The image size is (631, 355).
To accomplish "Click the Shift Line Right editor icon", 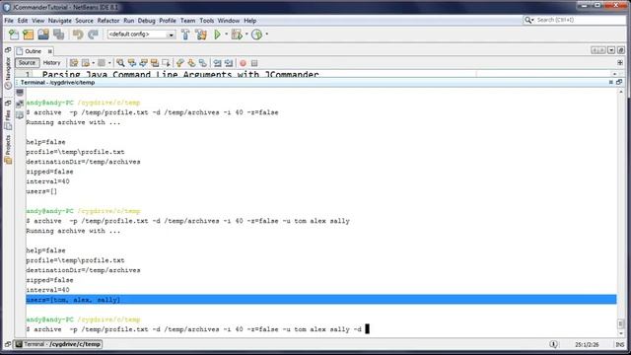I will [229, 63].
